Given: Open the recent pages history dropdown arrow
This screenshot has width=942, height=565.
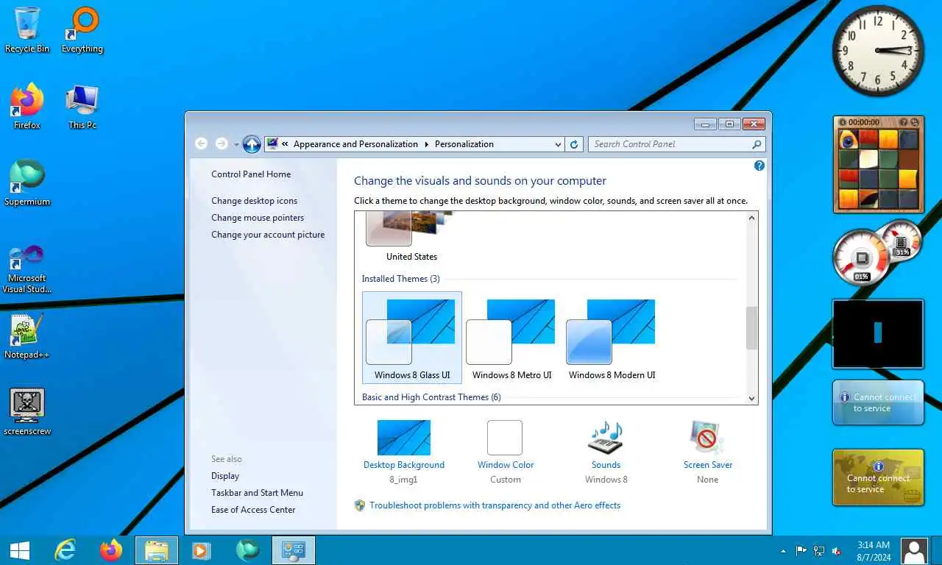Looking at the screenshot, I should click(x=236, y=145).
